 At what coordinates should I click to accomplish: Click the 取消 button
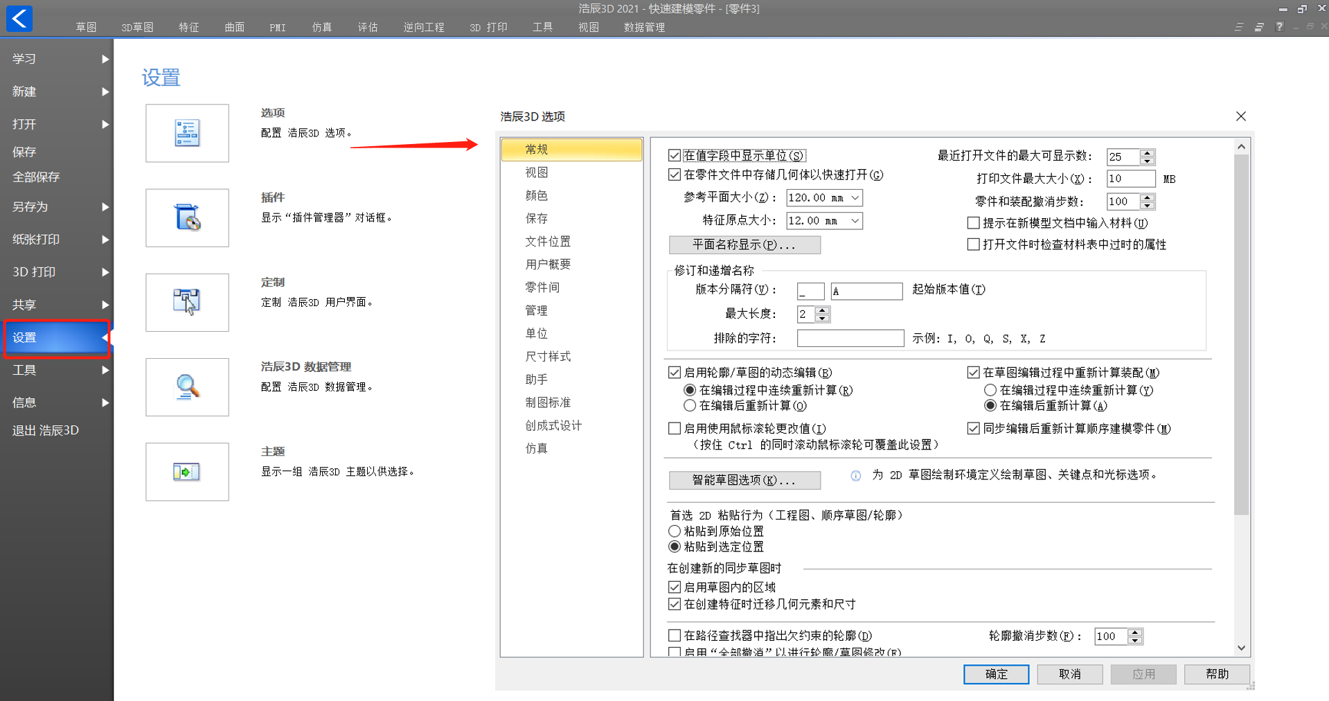coord(1069,674)
